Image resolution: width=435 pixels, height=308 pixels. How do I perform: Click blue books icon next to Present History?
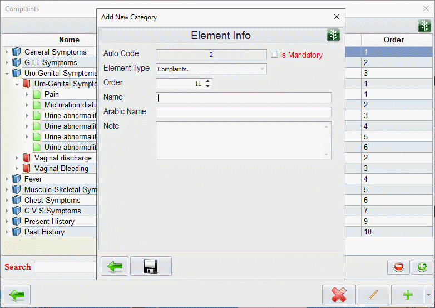point(17,221)
